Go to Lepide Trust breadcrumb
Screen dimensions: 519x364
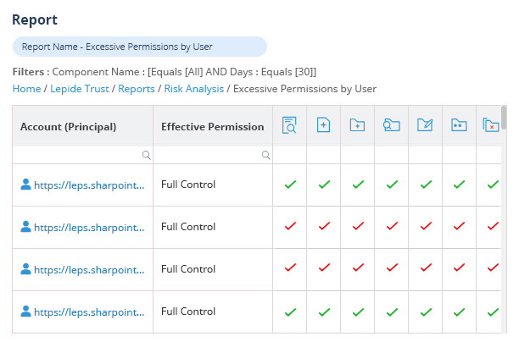coord(80,88)
